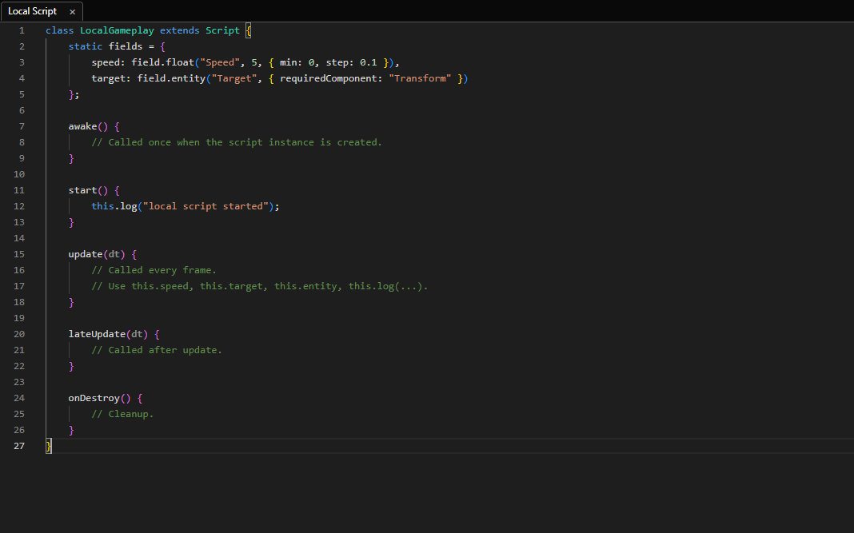Screen dimensions: 854x533
Task: Click the "local script started" string
Action: [206, 206]
